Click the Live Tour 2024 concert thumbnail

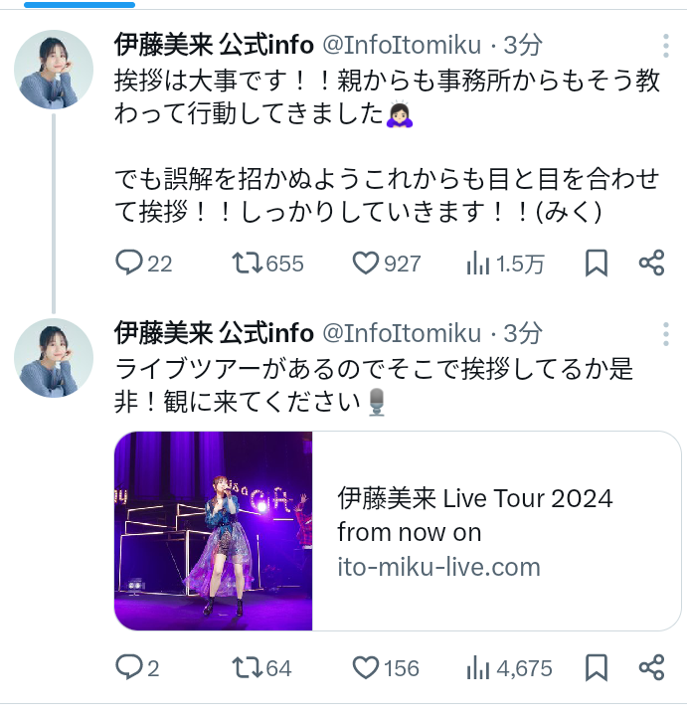pyautogui.click(x=214, y=531)
